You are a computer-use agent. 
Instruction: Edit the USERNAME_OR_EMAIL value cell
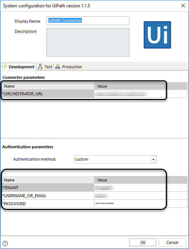point(140,196)
